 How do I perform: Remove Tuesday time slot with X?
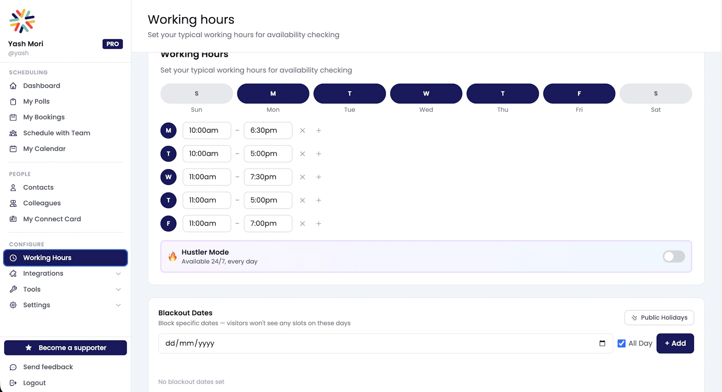(x=302, y=154)
